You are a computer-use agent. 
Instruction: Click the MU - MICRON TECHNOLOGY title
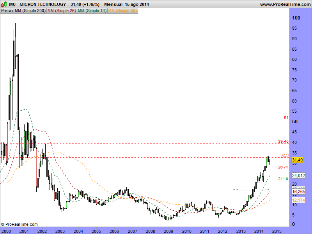tap(37, 4)
